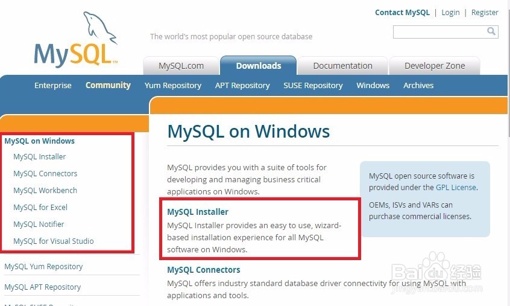Open MySQL Connectors in the sidebar

click(45, 173)
